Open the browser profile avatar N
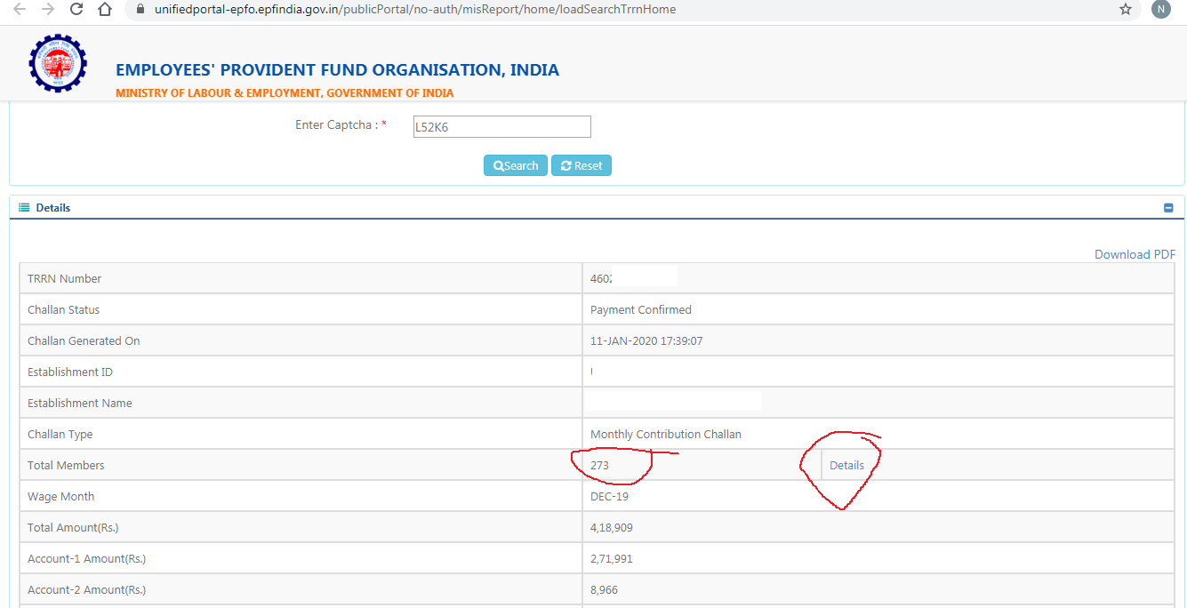 click(x=1160, y=11)
